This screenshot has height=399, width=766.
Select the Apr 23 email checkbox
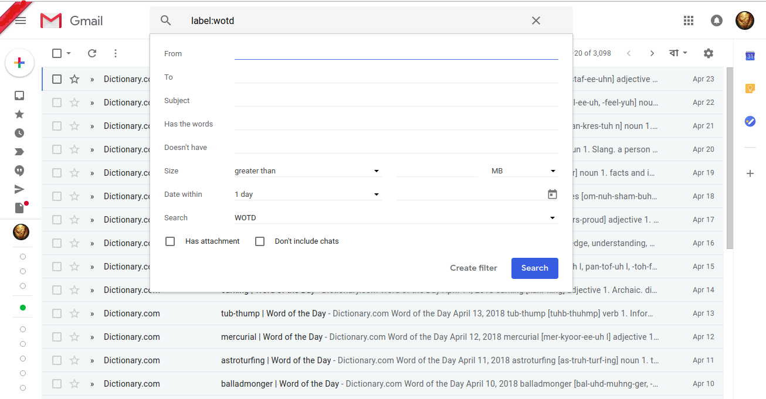pyautogui.click(x=57, y=79)
